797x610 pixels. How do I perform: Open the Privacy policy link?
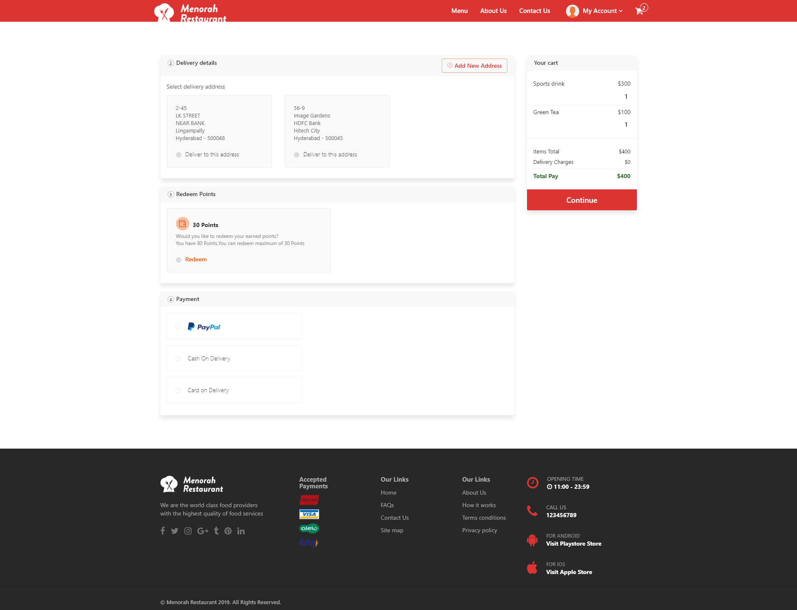479,530
